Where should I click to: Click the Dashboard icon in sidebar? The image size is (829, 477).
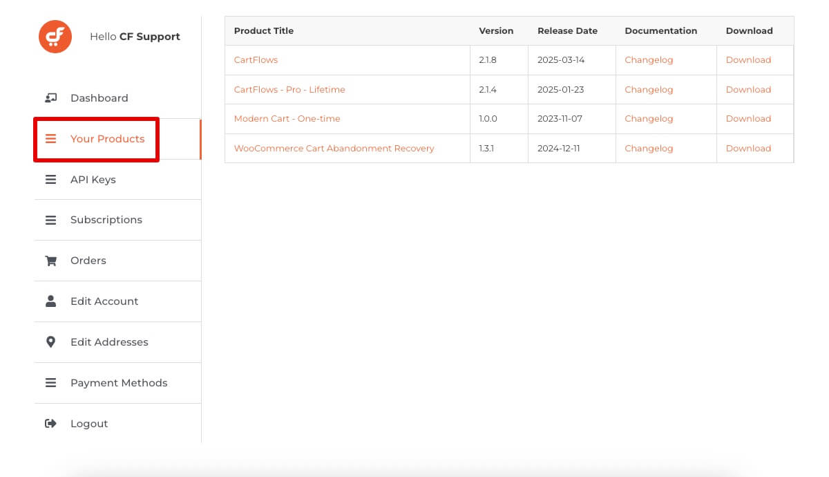[x=50, y=98]
